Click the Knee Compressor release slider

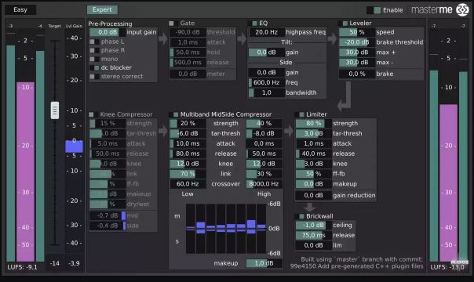tap(108, 154)
